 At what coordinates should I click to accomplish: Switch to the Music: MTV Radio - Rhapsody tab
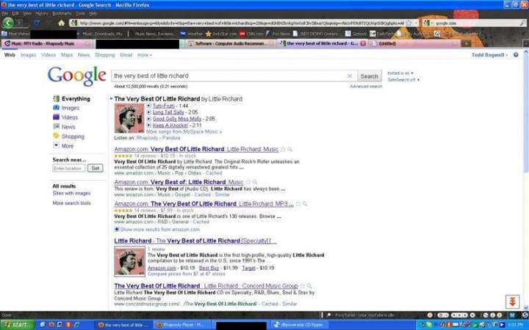tap(47, 43)
